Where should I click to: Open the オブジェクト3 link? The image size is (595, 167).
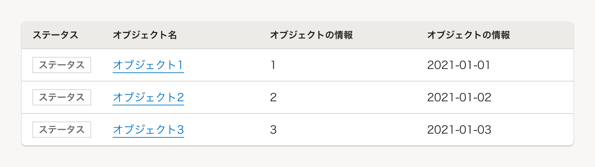point(148,130)
